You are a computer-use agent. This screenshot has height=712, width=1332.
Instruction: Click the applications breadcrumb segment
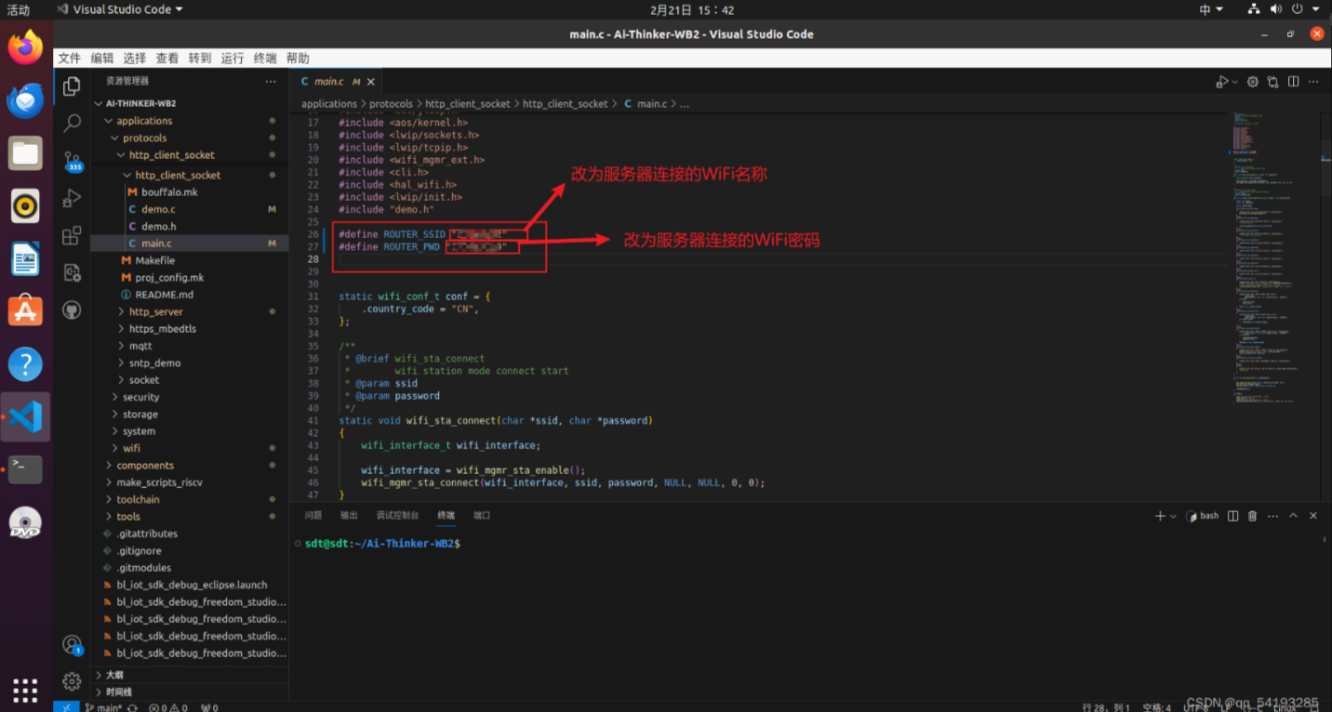(x=329, y=104)
